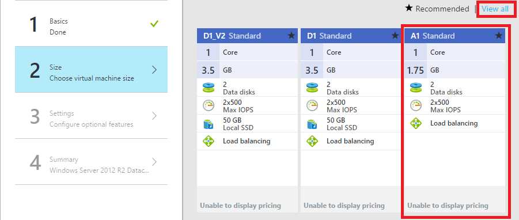Click the Load balancing icon in D1_V2 card
519x220 pixels.
[209, 141]
